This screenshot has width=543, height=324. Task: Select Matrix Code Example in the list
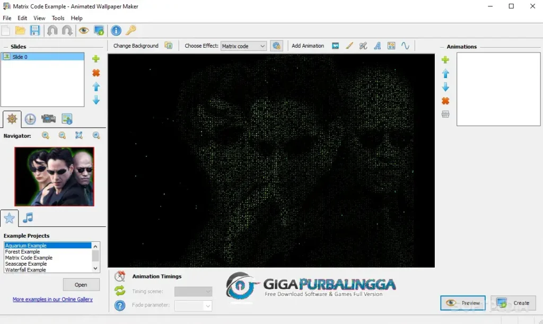[48, 258]
